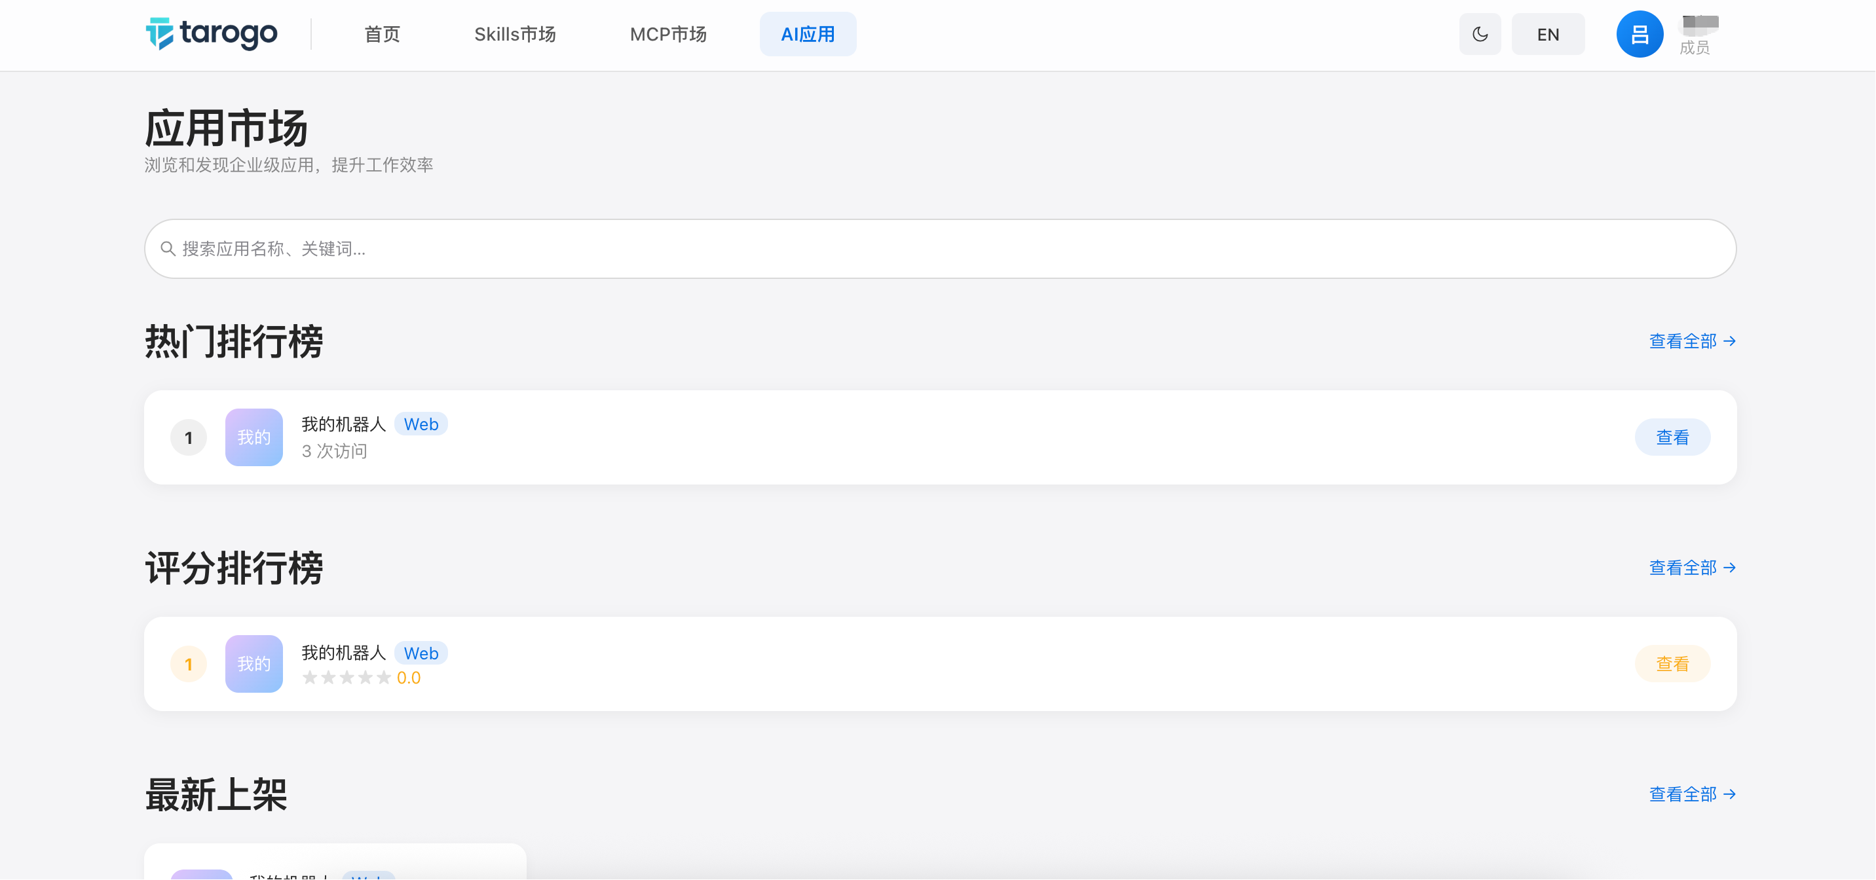The image size is (1876, 880).
Task: Click orange rank badge 1 in 评分排行榜
Action: 189,664
